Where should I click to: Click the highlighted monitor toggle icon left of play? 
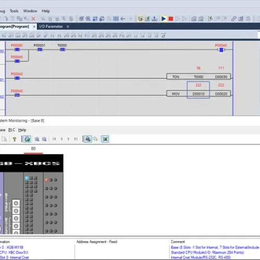pos(140,19)
